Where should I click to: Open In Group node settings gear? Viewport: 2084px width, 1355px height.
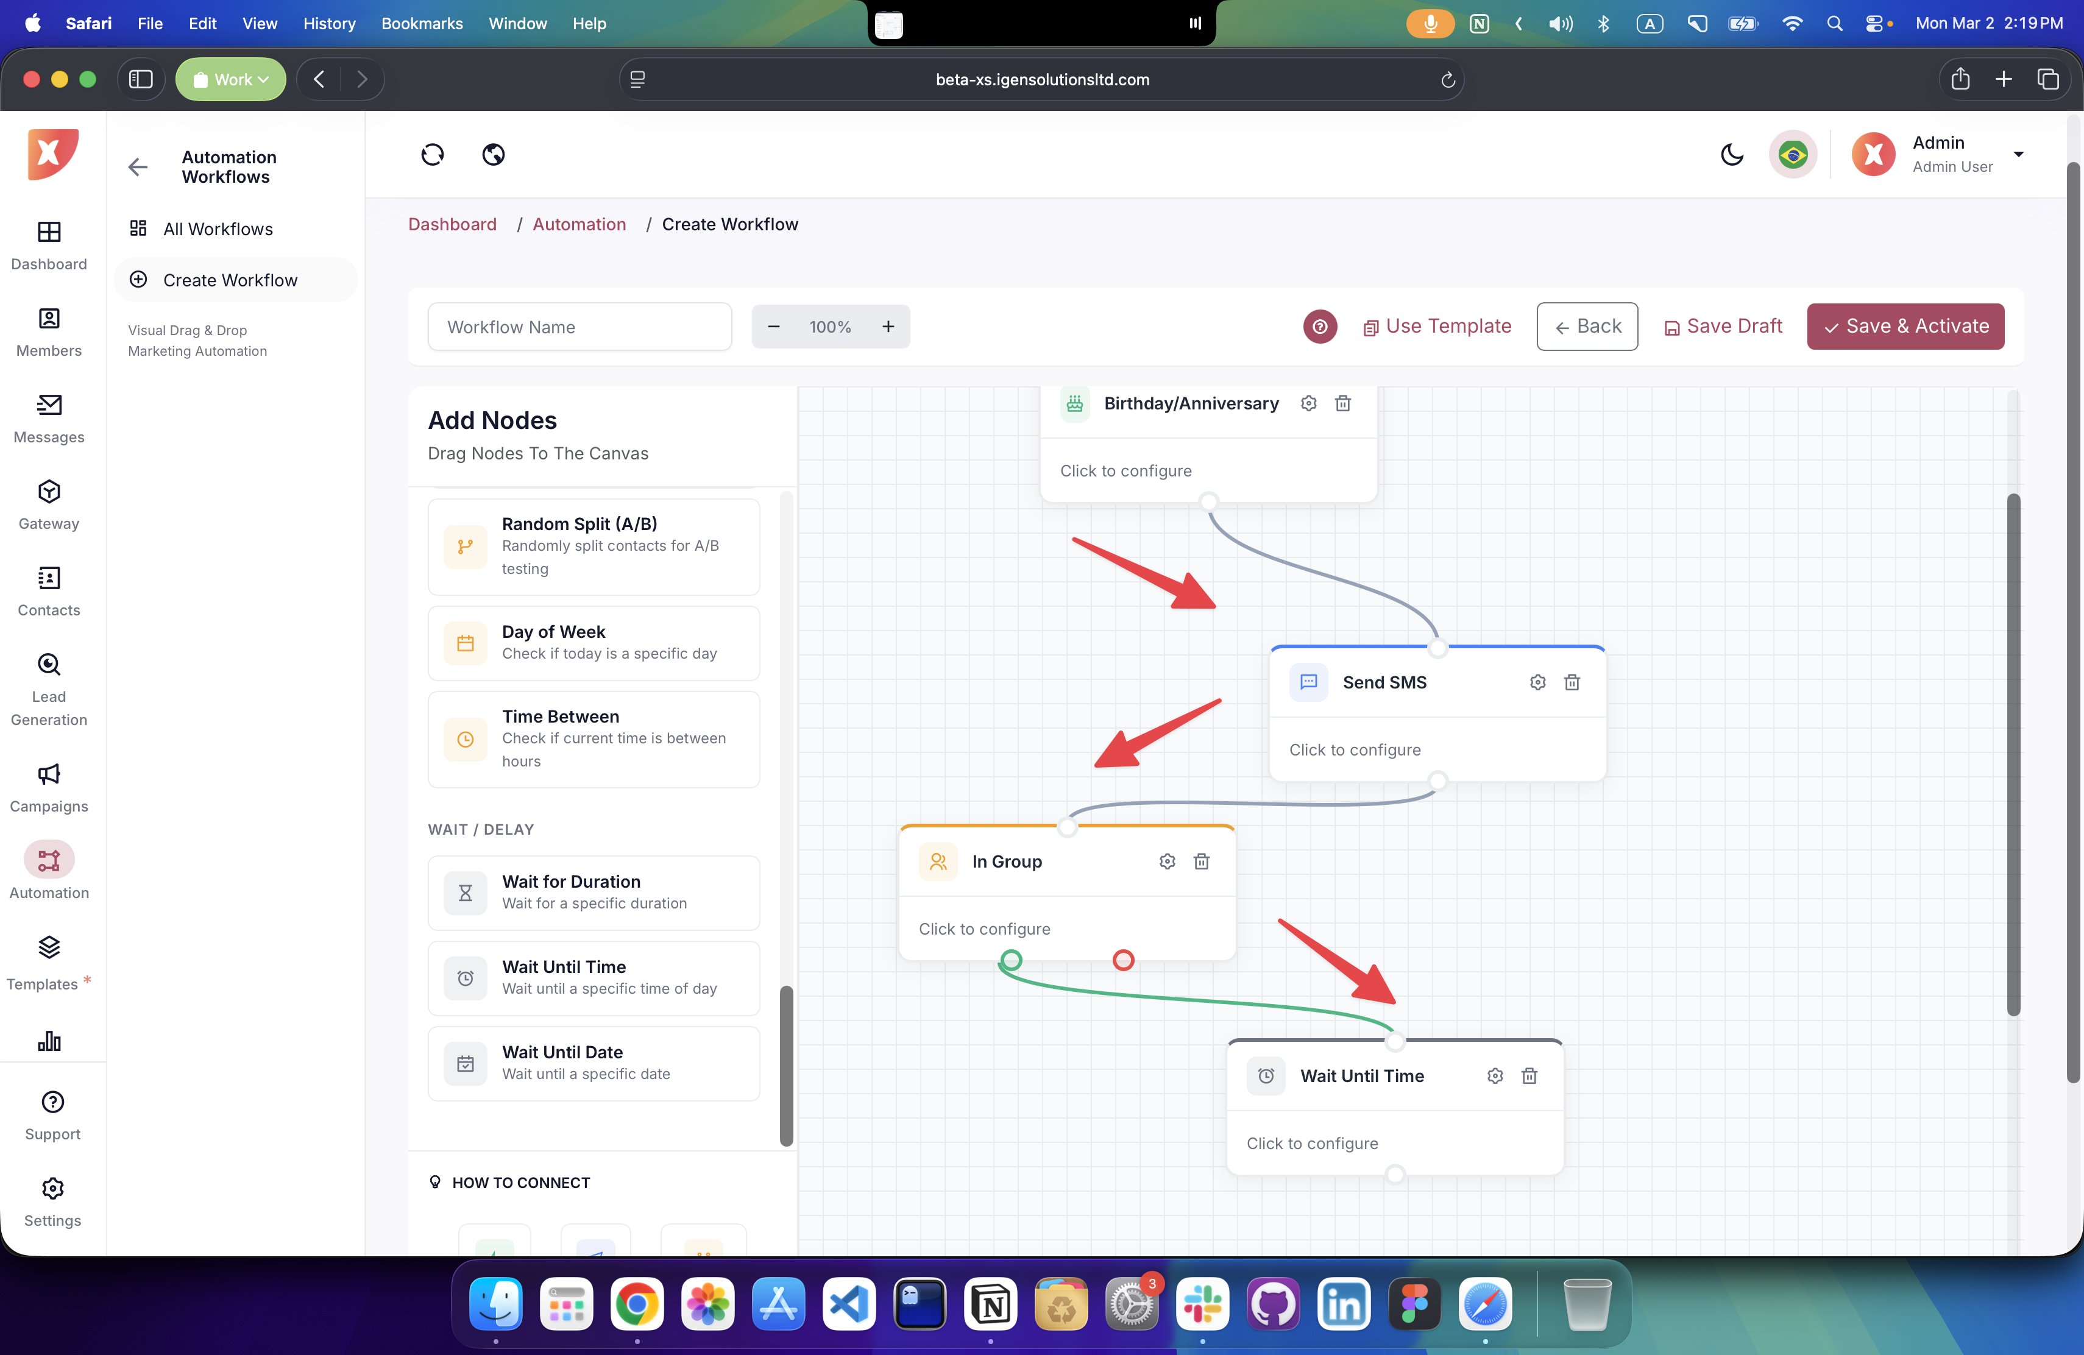(x=1167, y=861)
